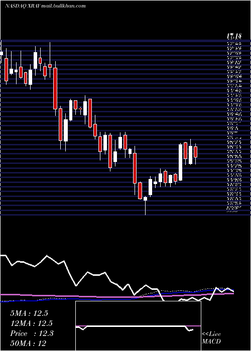251x351 pixels.
Task: Select the "12MA : 12.5" value
Action: click(x=31, y=323)
